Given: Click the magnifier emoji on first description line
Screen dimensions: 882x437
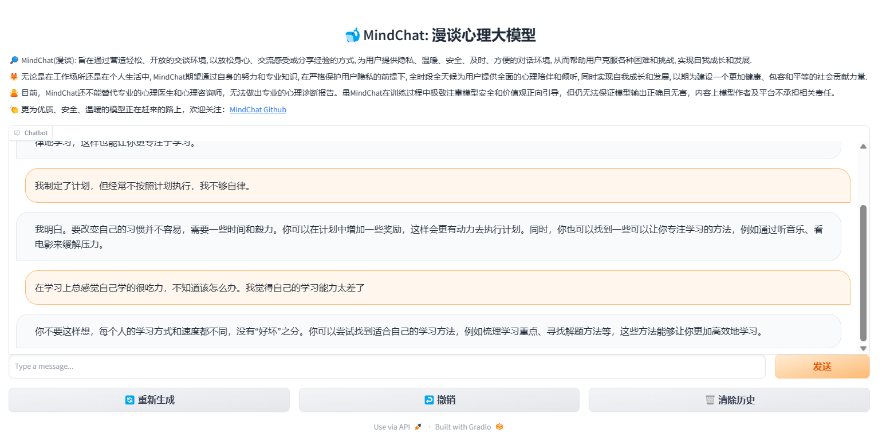Looking at the screenshot, I should (14, 60).
